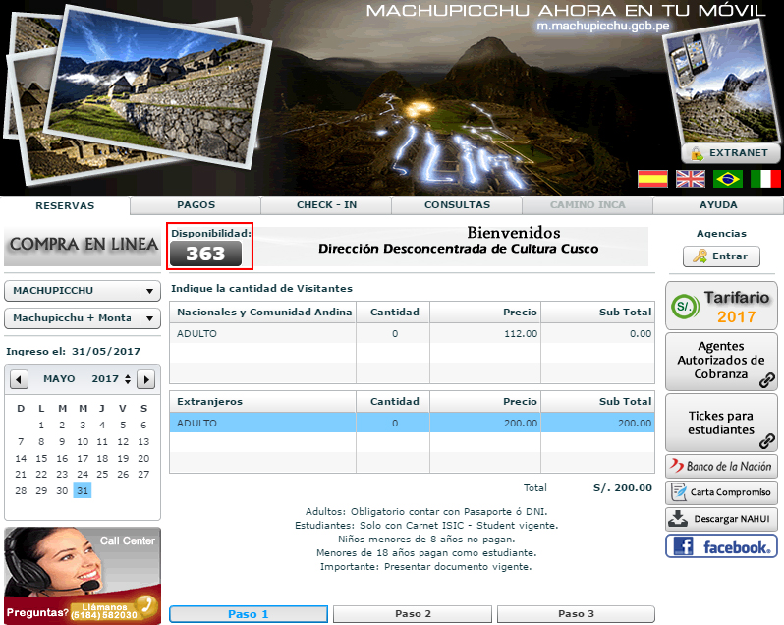Viewport: 784px width, 625px height.
Task: Select day 24 in the calendar
Action: point(83,474)
